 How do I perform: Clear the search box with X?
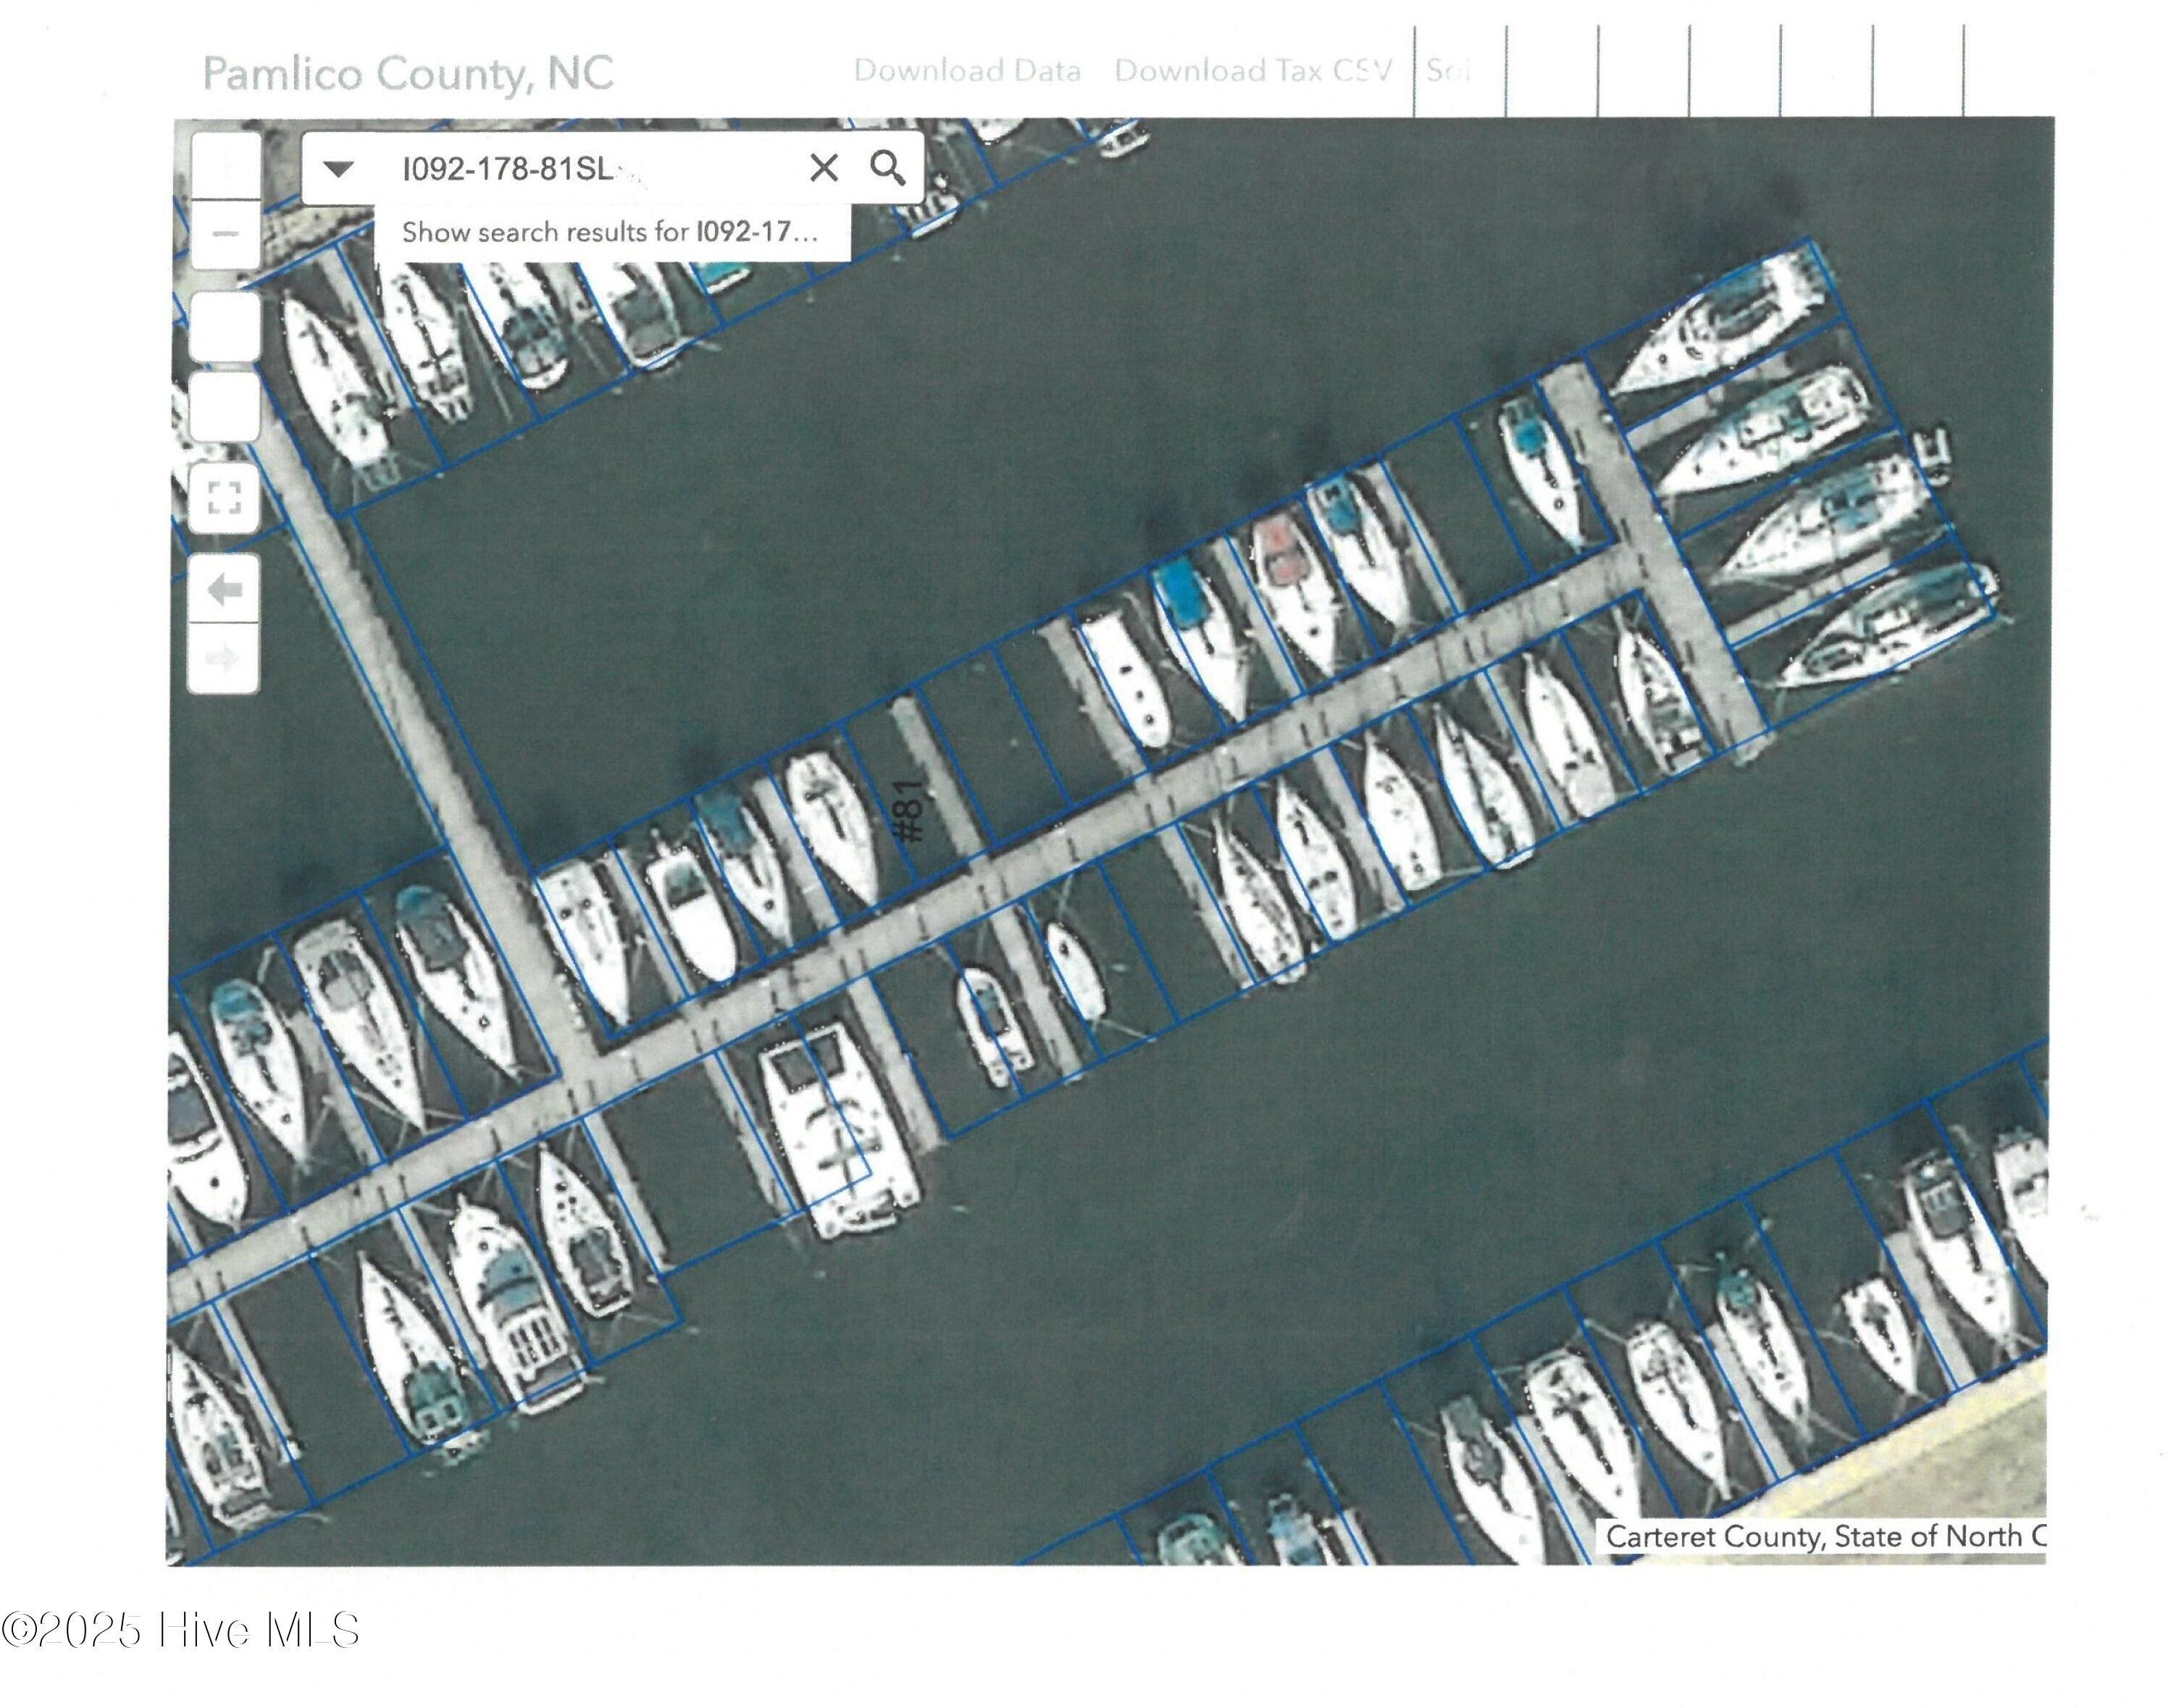coord(824,167)
